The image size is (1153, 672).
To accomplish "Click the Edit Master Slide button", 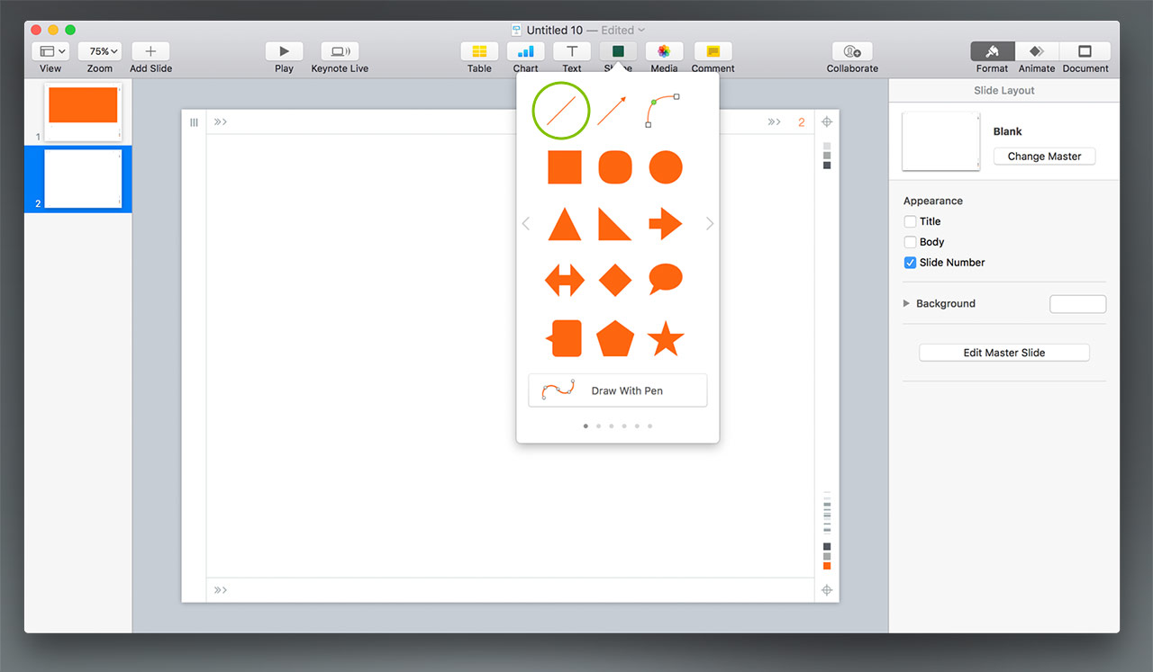I will tap(1003, 353).
